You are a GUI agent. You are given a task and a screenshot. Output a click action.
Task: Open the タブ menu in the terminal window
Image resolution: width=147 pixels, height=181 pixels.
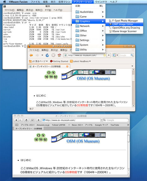point(48,10)
